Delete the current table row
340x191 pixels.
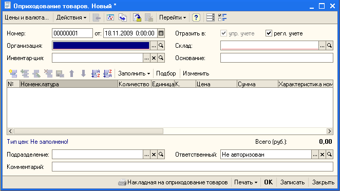48,73
